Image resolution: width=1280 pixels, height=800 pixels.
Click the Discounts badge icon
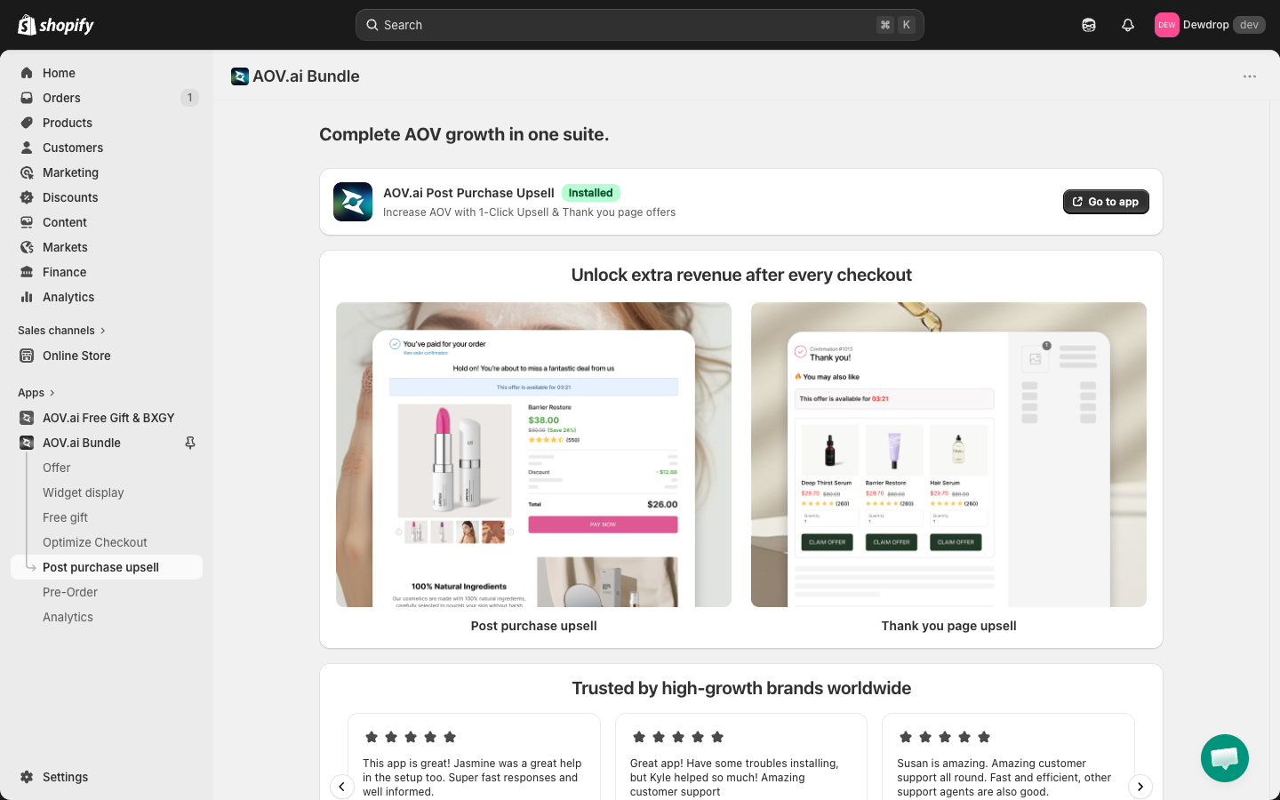click(27, 197)
